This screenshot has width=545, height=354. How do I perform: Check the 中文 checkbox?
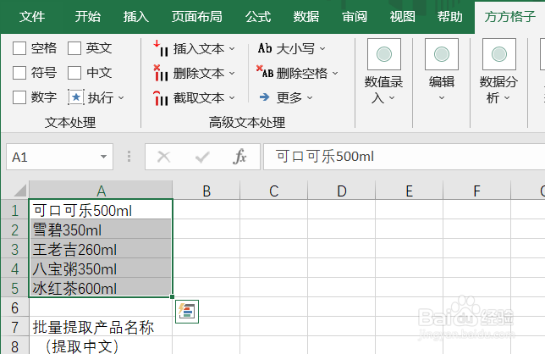74,73
